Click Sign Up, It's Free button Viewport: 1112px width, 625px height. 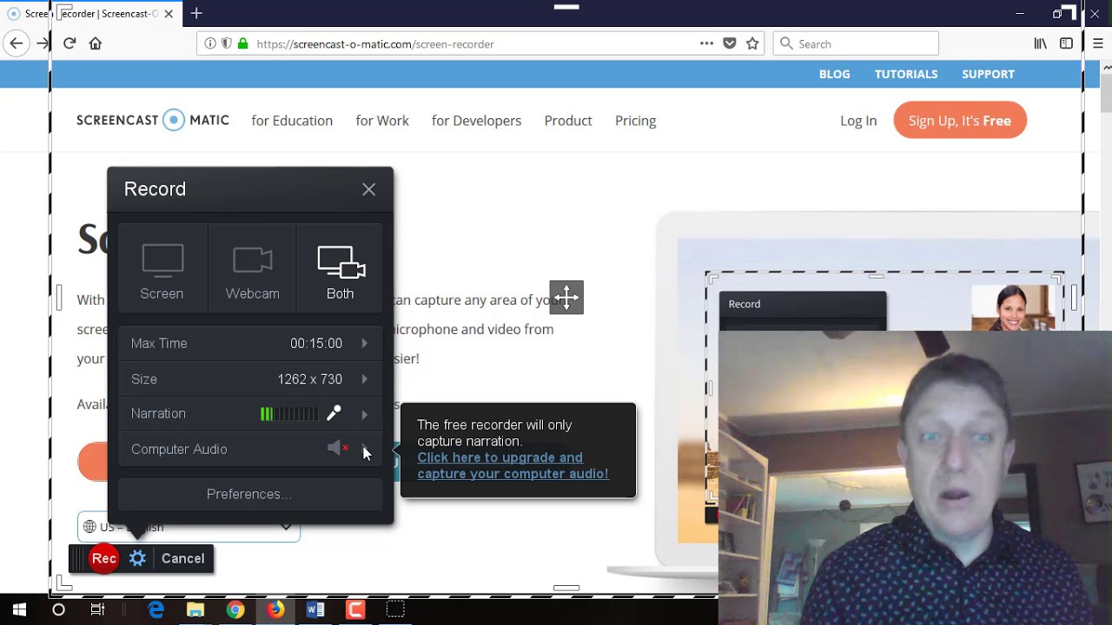point(960,121)
